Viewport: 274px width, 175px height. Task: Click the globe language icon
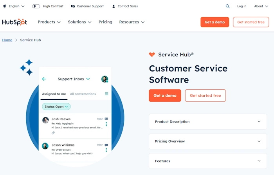pos(5,6)
